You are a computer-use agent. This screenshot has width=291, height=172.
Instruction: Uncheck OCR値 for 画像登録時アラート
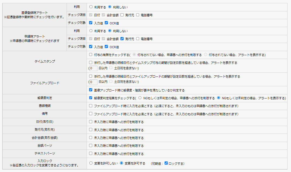tap(106, 23)
